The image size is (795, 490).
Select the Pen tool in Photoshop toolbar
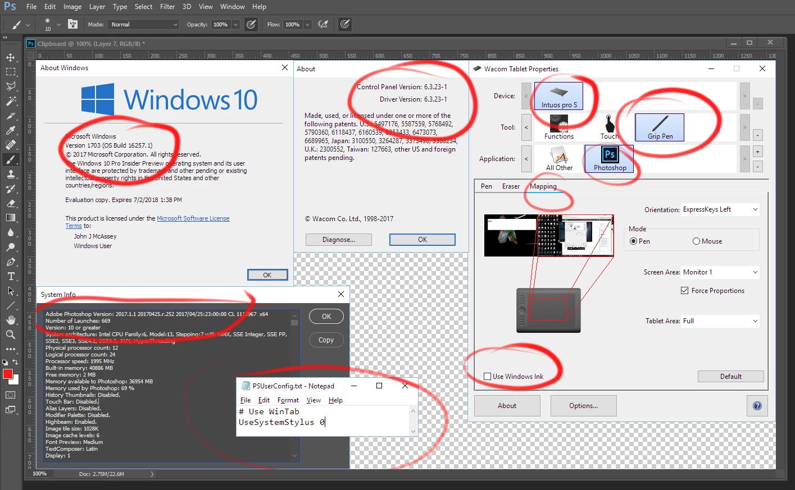(x=11, y=262)
